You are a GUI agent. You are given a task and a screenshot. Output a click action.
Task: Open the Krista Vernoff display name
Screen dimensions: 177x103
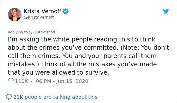pyautogui.click(x=42, y=11)
